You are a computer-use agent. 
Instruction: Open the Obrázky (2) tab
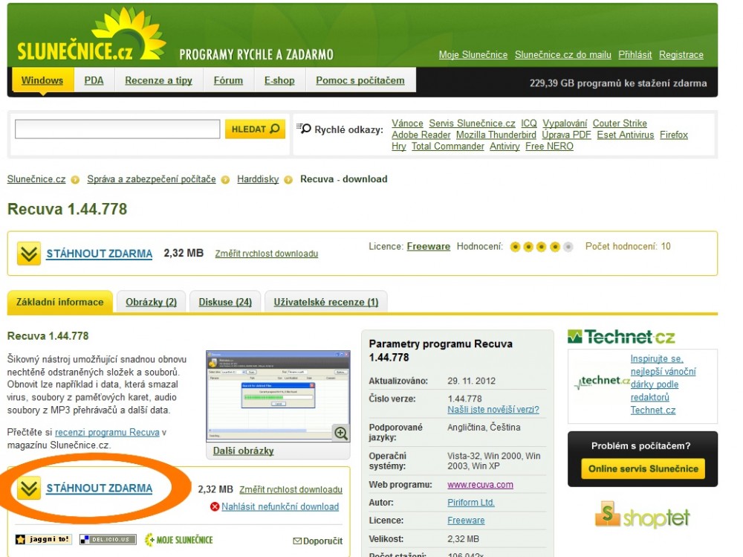pos(151,302)
